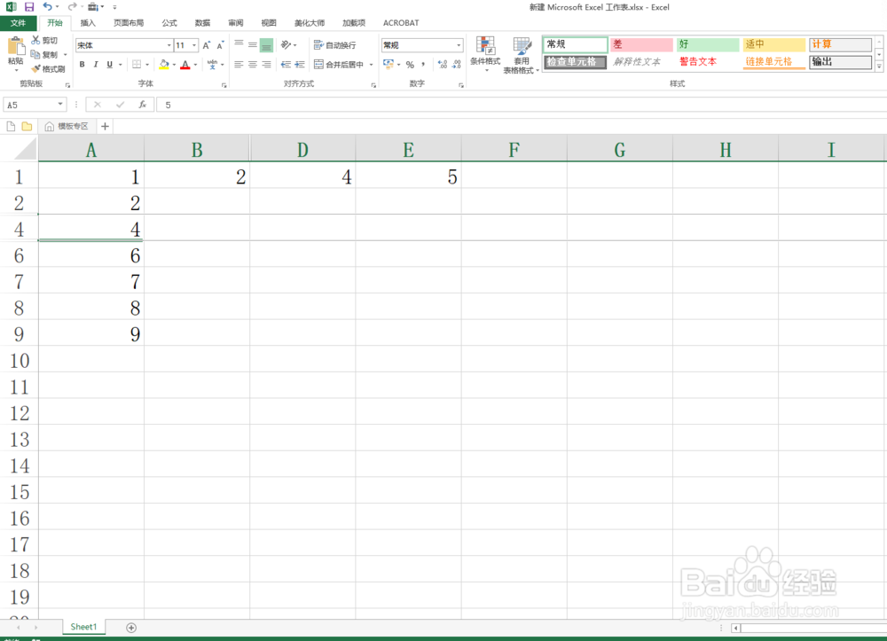
Task: Select cell A4 containing 4
Action: pyautogui.click(x=90, y=229)
